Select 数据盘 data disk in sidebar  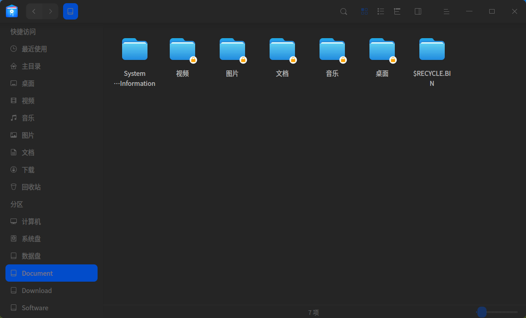[51, 256]
